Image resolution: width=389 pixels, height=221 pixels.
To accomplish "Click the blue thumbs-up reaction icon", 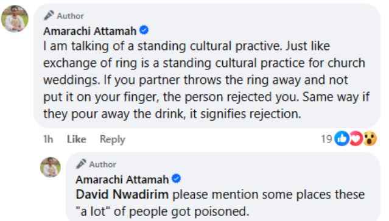I will (x=342, y=138).
